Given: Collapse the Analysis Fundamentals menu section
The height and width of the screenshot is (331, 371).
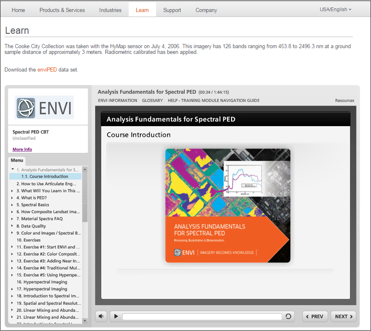Looking at the screenshot, I should pos(13,170).
